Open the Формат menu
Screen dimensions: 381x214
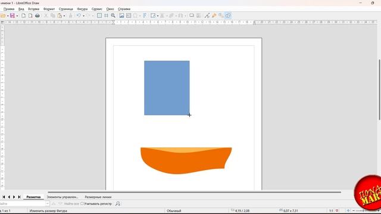pos(49,9)
